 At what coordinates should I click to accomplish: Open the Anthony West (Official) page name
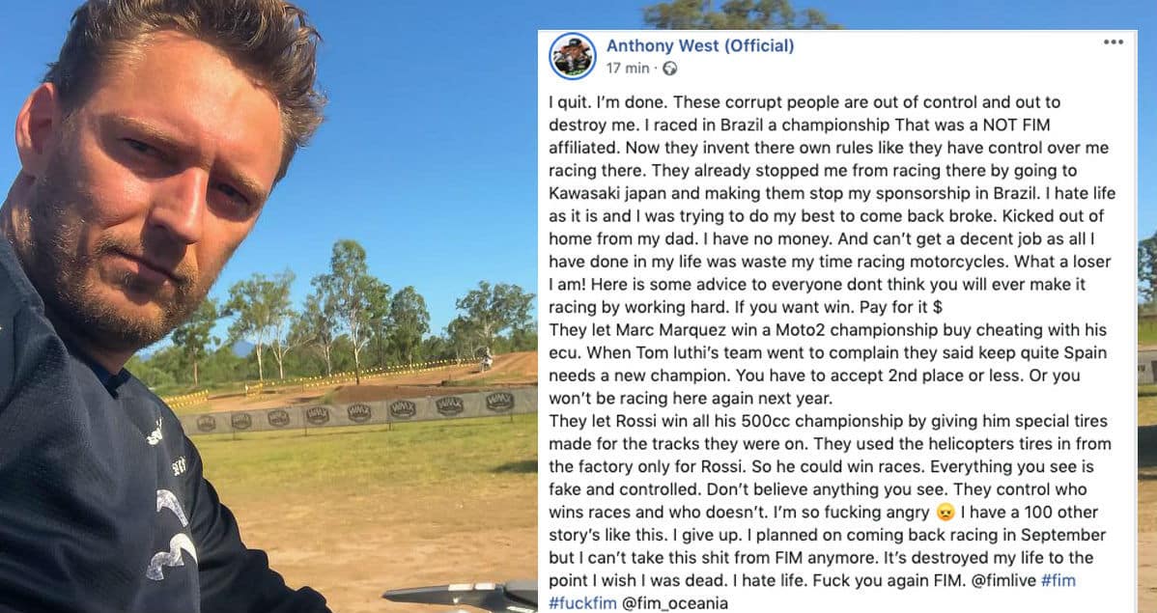pyautogui.click(x=700, y=45)
